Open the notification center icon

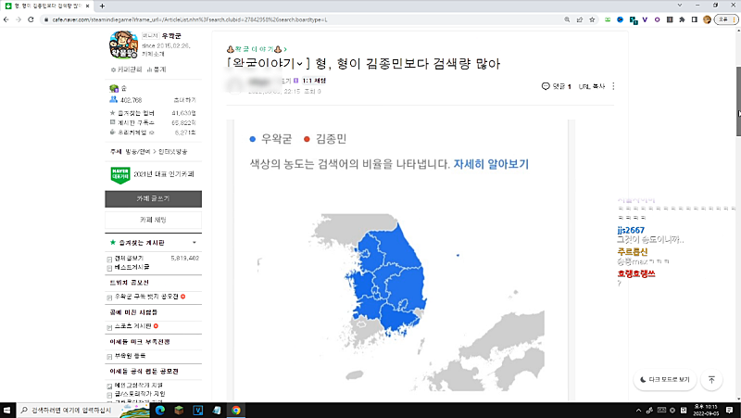[729, 410]
